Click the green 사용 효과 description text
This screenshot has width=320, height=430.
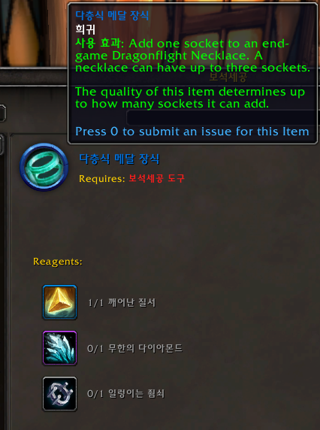click(193, 56)
